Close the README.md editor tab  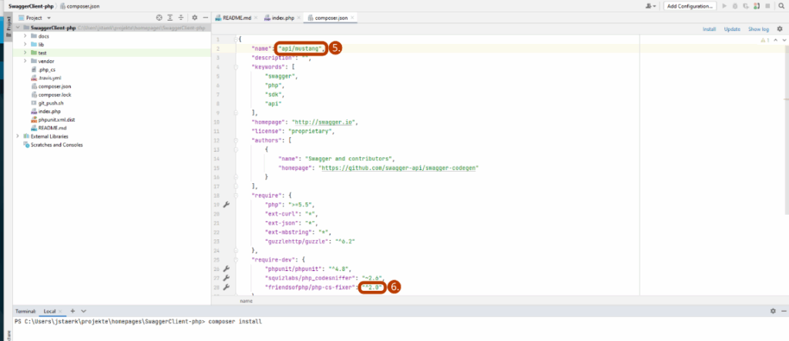point(256,18)
